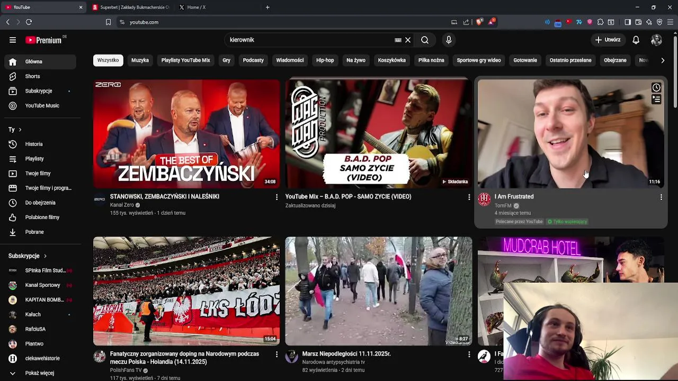Screen dimensions: 678x381
Task: Open the on-screen keyboard icon in search
Action: [x=398, y=40]
